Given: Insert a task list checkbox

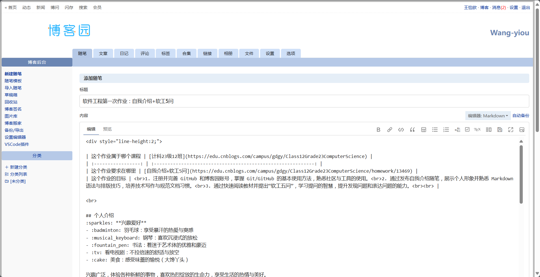Looking at the screenshot, I should [467, 129].
